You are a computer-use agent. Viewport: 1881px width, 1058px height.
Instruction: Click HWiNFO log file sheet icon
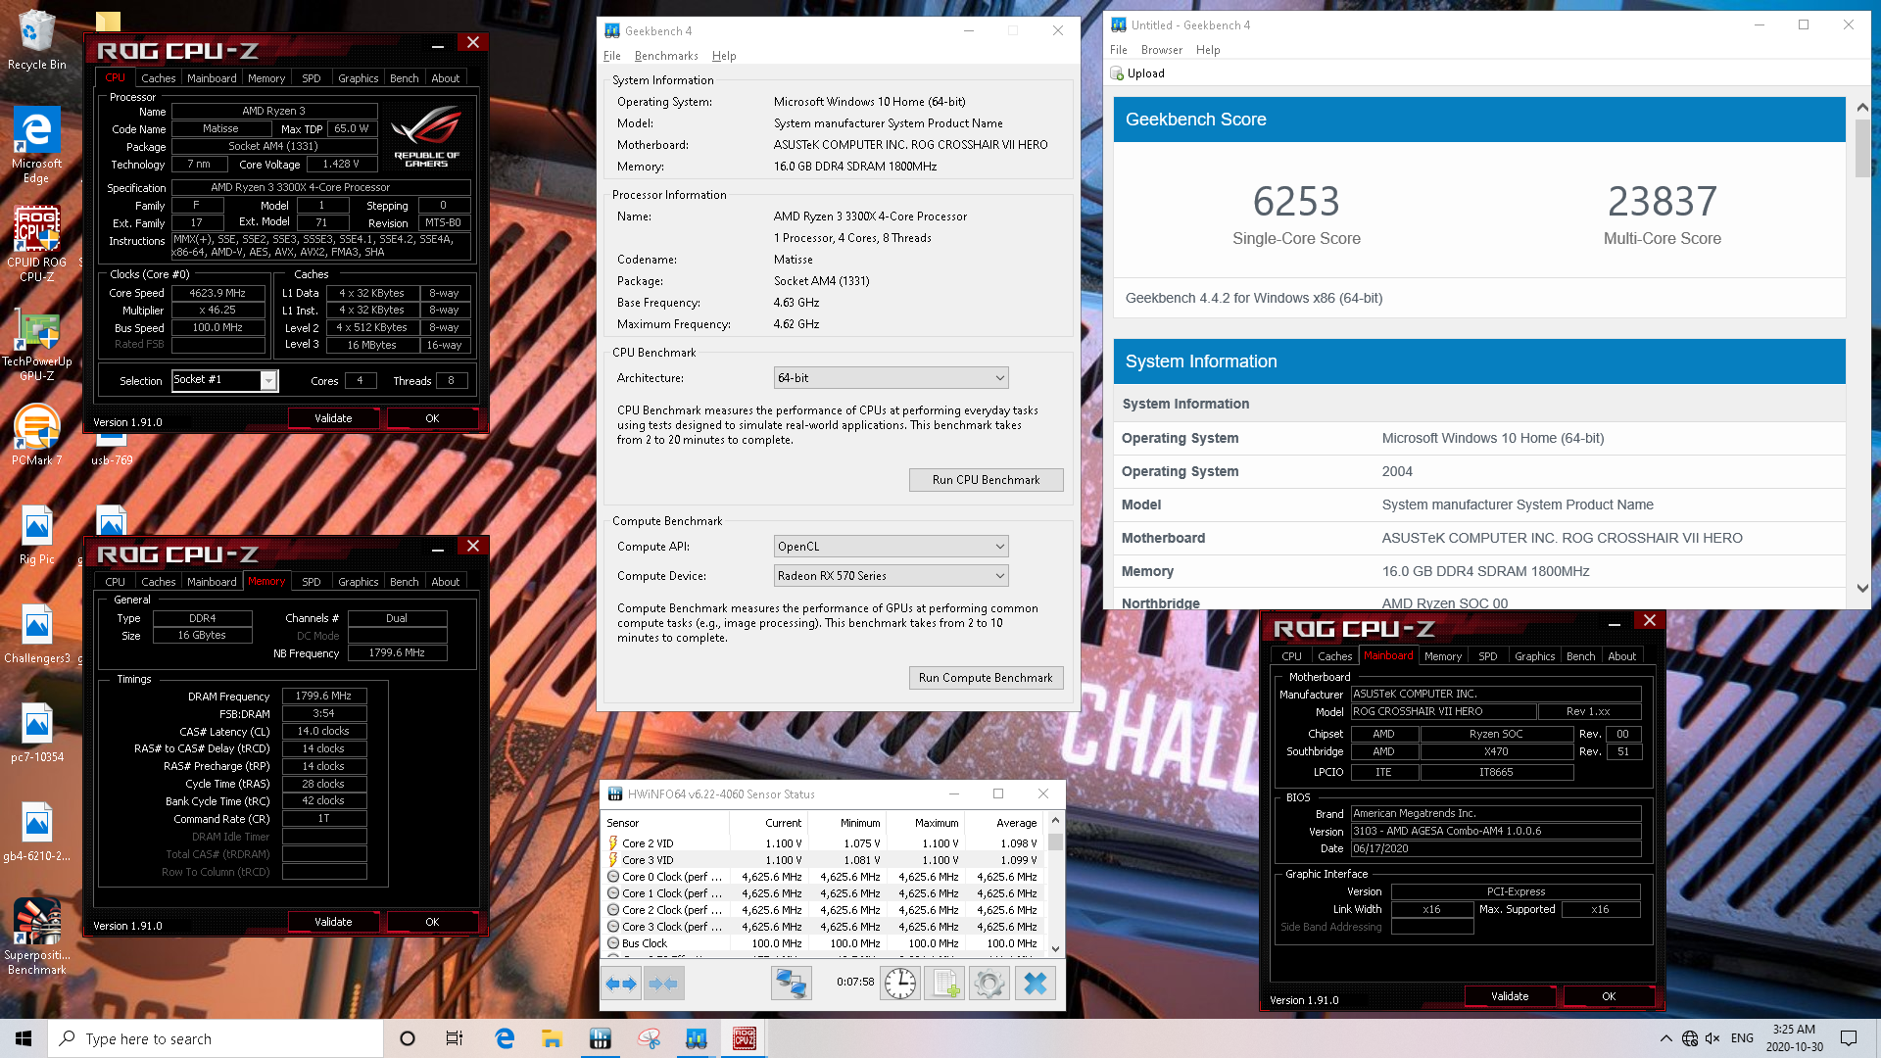click(944, 983)
